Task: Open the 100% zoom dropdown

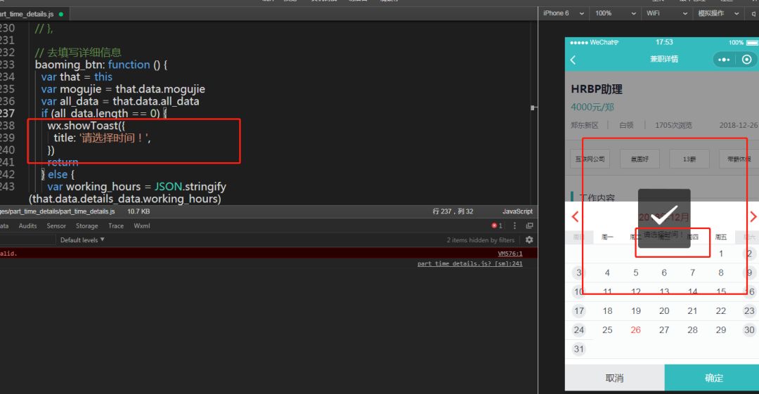Action: [x=615, y=13]
